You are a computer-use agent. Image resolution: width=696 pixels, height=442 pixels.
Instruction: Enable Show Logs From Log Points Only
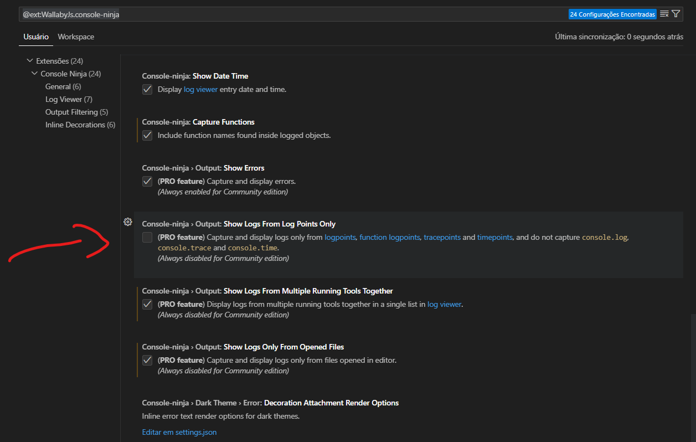click(147, 237)
